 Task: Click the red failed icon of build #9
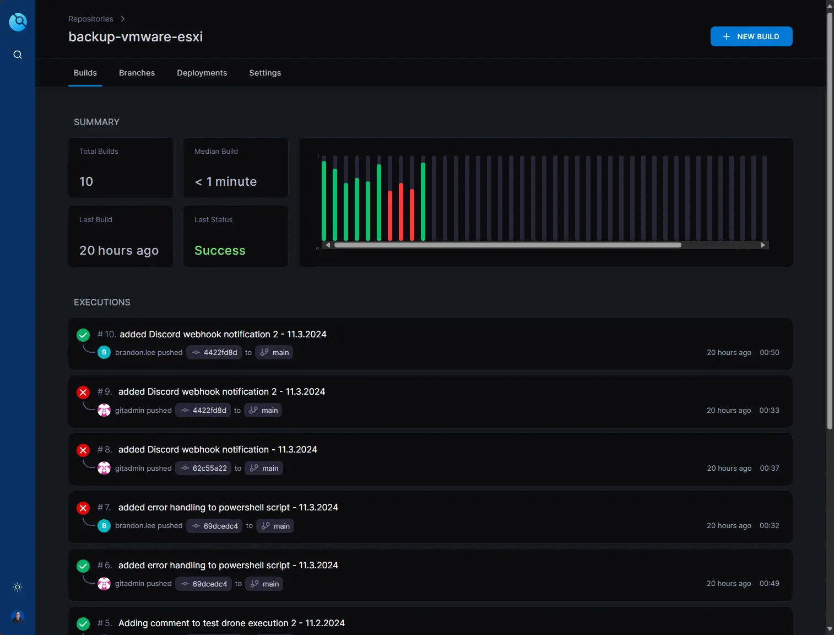(83, 392)
